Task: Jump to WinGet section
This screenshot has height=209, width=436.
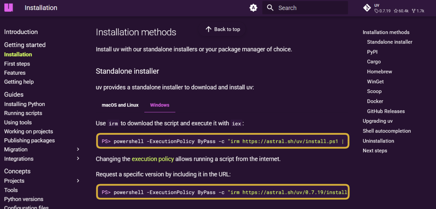Action: 375,81
